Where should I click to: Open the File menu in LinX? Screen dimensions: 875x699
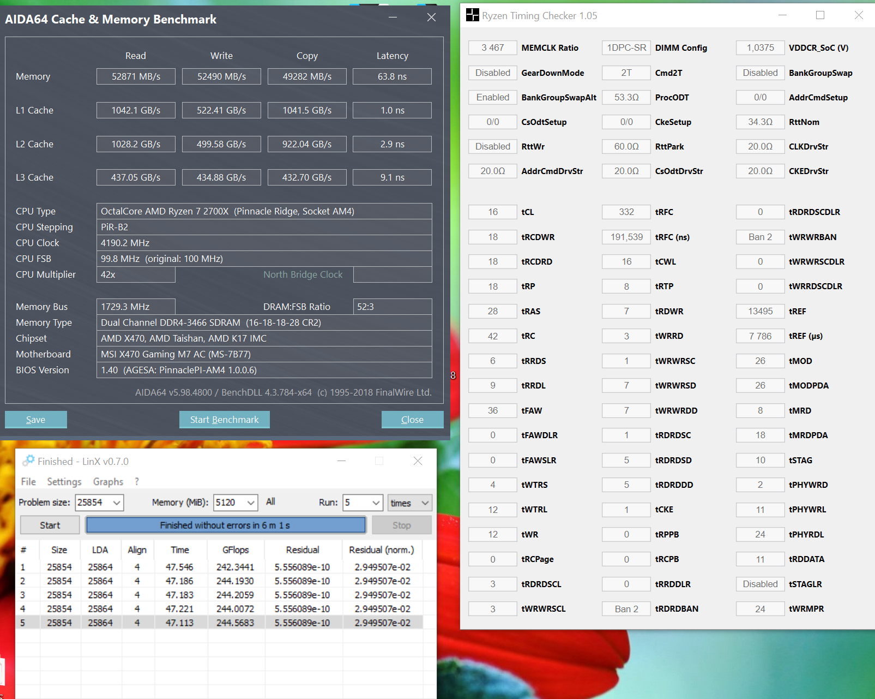tap(28, 481)
